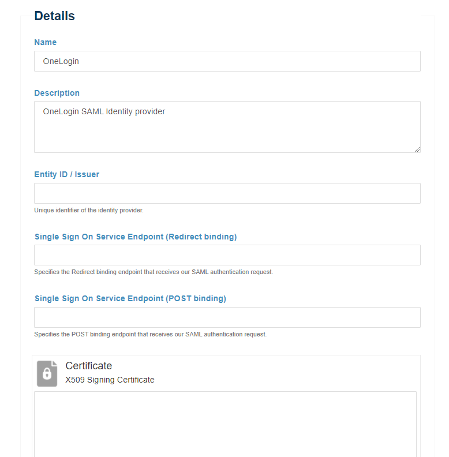Screen dimensions: 449x457
Task: Click the Certificate section title
Action: tap(89, 366)
